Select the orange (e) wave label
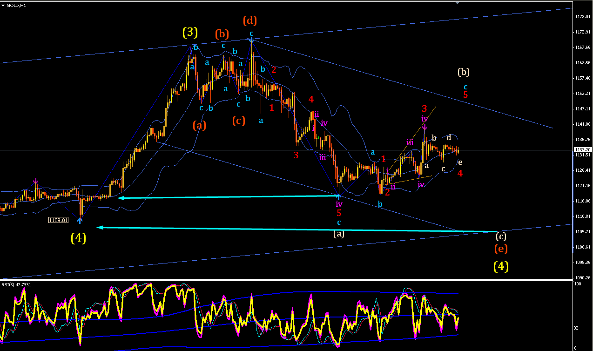The width and height of the screenshot is (593, 351). pos(501,249)
